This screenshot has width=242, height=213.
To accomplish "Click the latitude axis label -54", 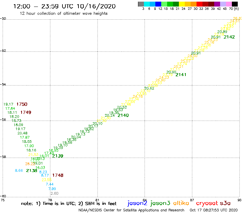I will [3, 84].
